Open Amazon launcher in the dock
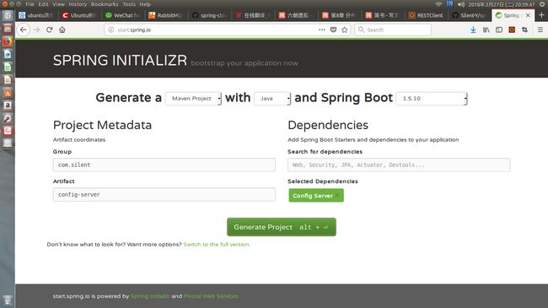The height and width of the screenshot is (308, 548). 8,105
